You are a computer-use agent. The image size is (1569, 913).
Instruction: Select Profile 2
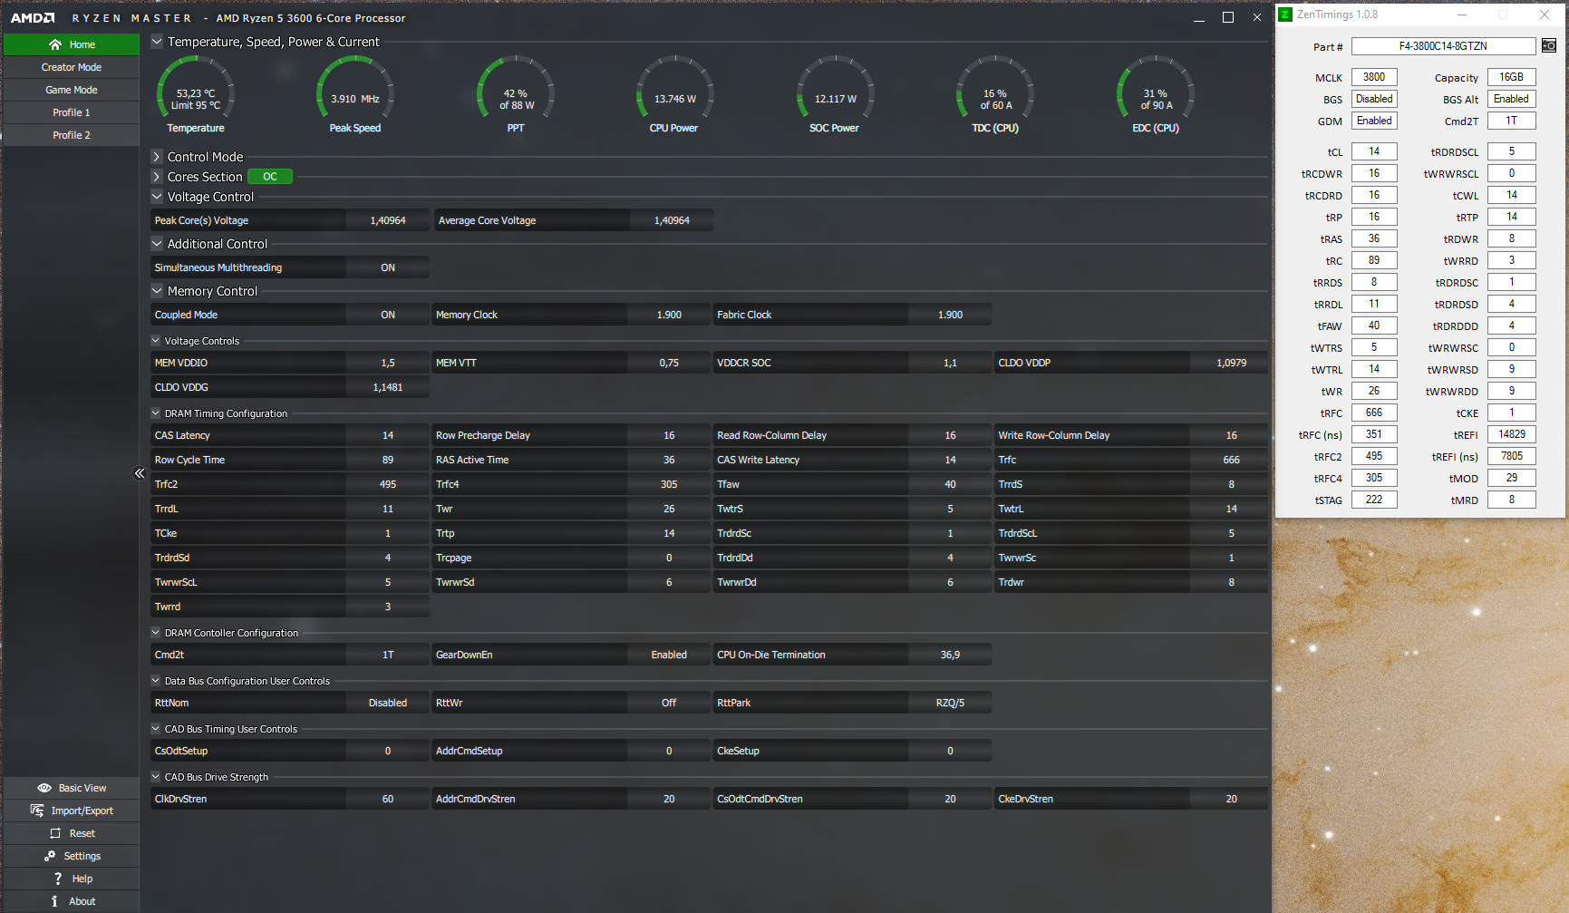(x=72, y=135)
